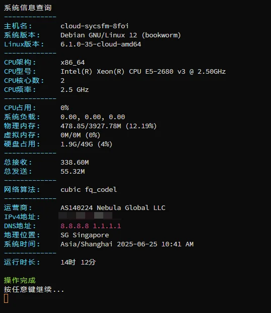Image resolution: width=271 pixels, height=313 pixels.
Task: Click the total received 338.60M value
Action: 75,163
